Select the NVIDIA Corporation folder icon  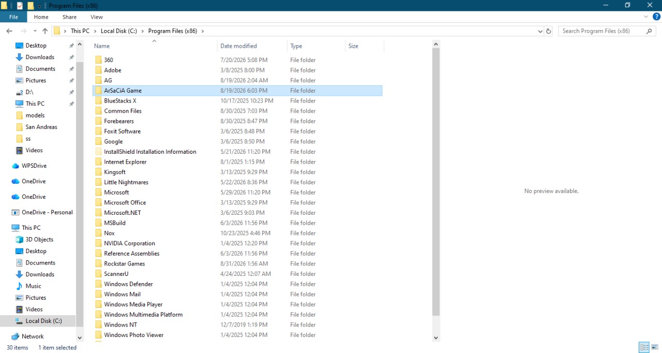[x=98, y=243]
